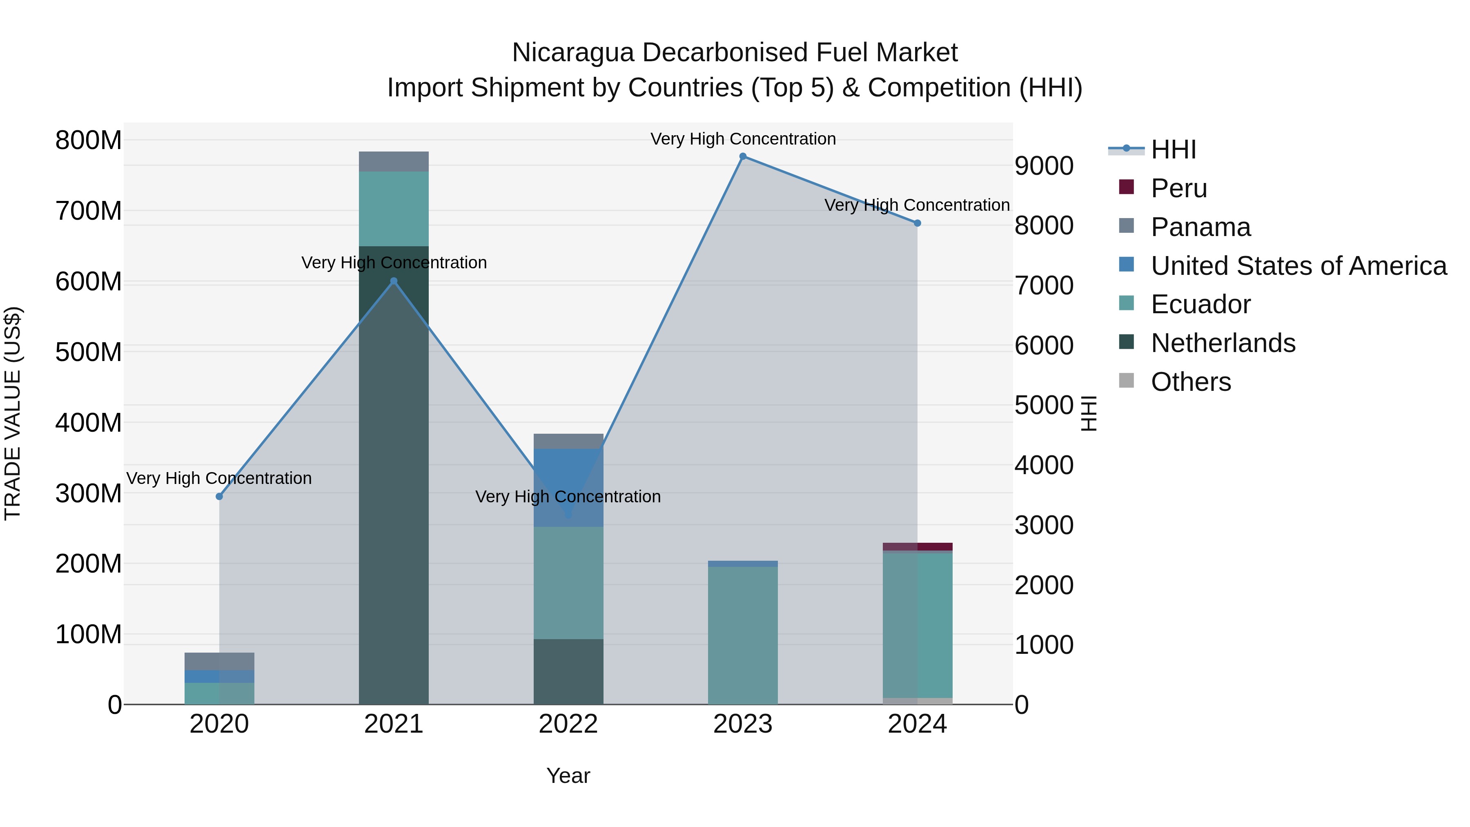Click the 9000 HHI axis tick label
The image size is (1470, 827).
1044,166
